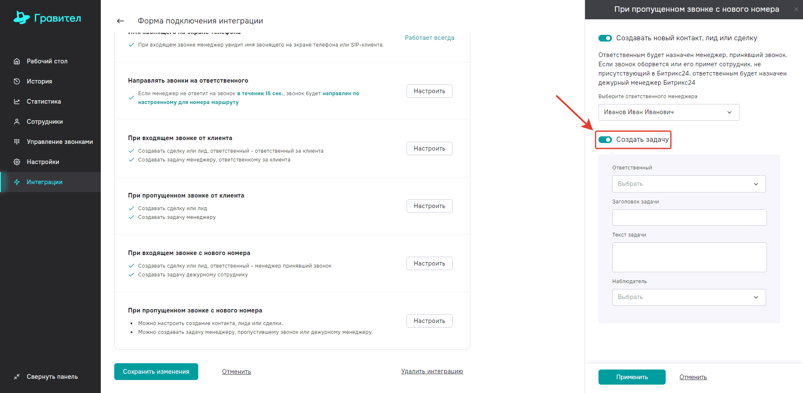Open the История clock icon
Screen dimensions: 803x393
coord(17,81)
